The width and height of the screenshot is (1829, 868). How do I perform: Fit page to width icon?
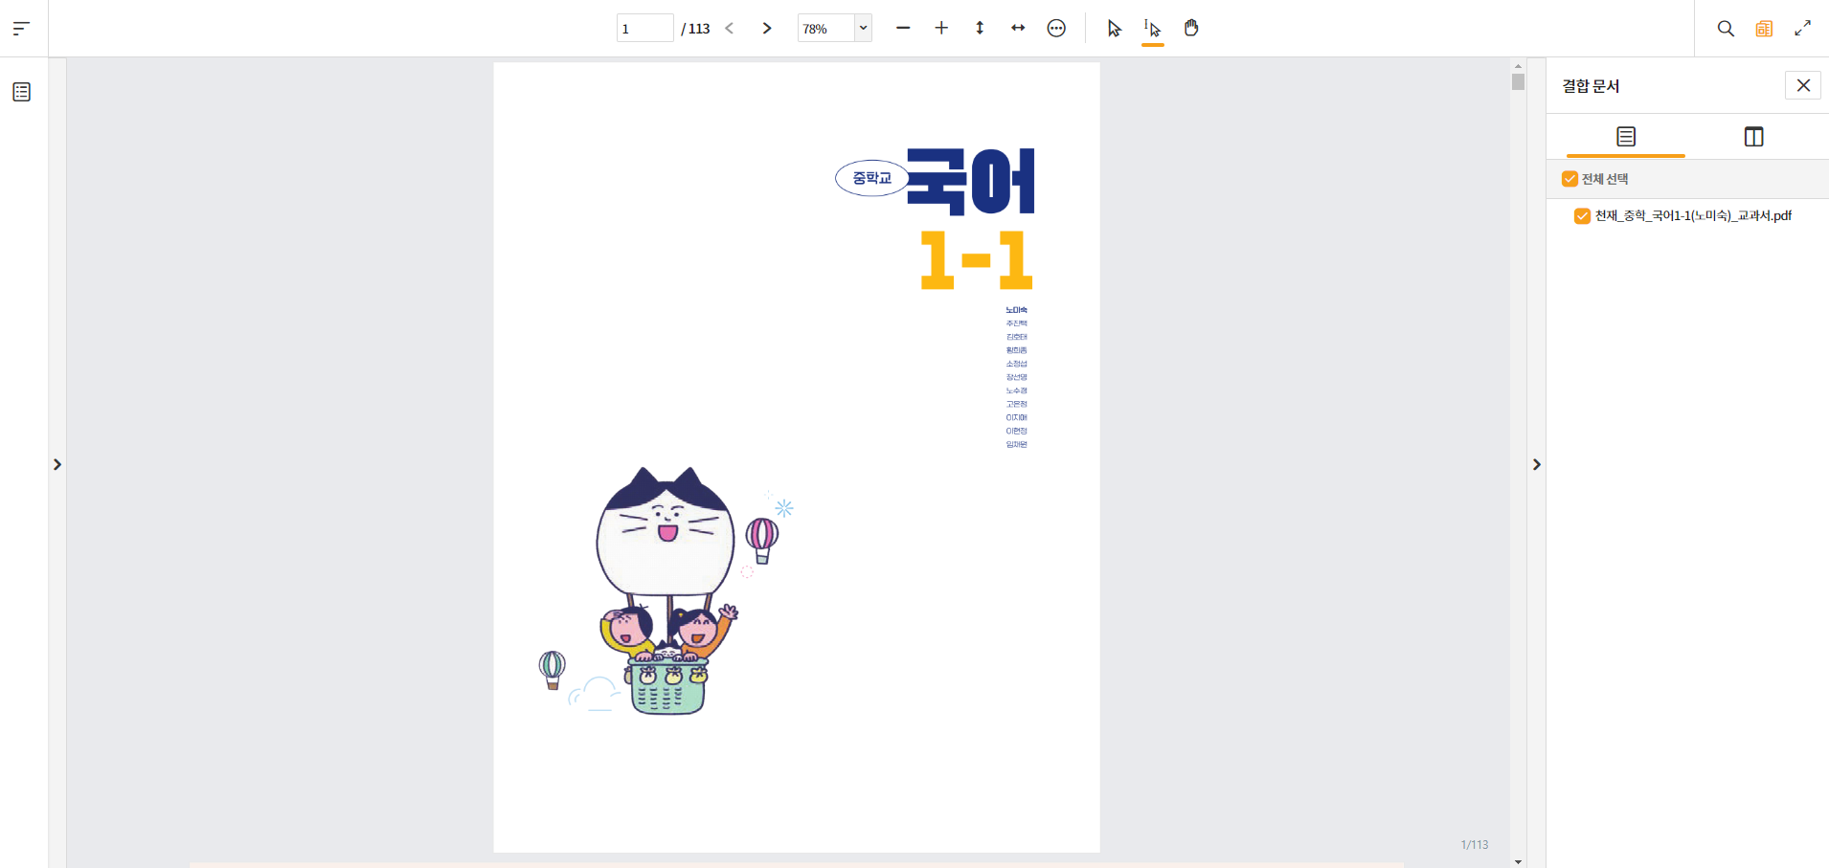click(1018, 29)
